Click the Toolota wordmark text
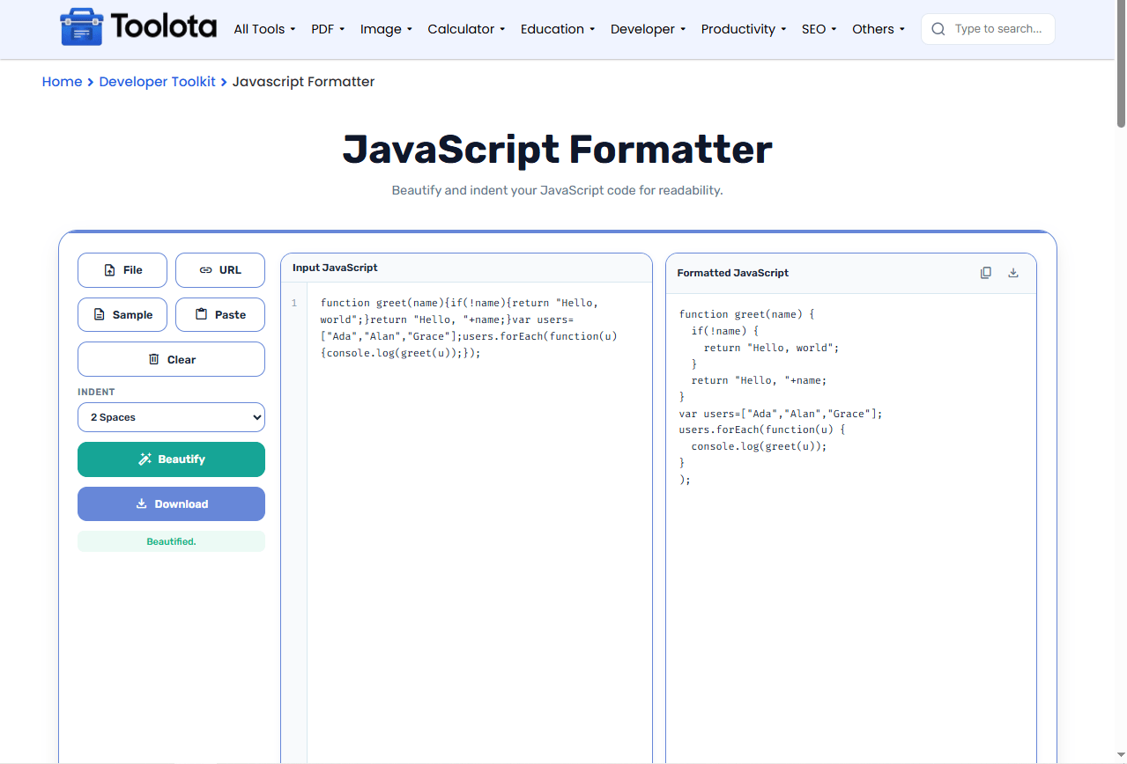 click(x=164, y=27)
